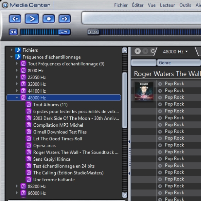
Task: Click the 32000 Hz playlist icon
Action: pyautogui.click(x=23, y=84)
